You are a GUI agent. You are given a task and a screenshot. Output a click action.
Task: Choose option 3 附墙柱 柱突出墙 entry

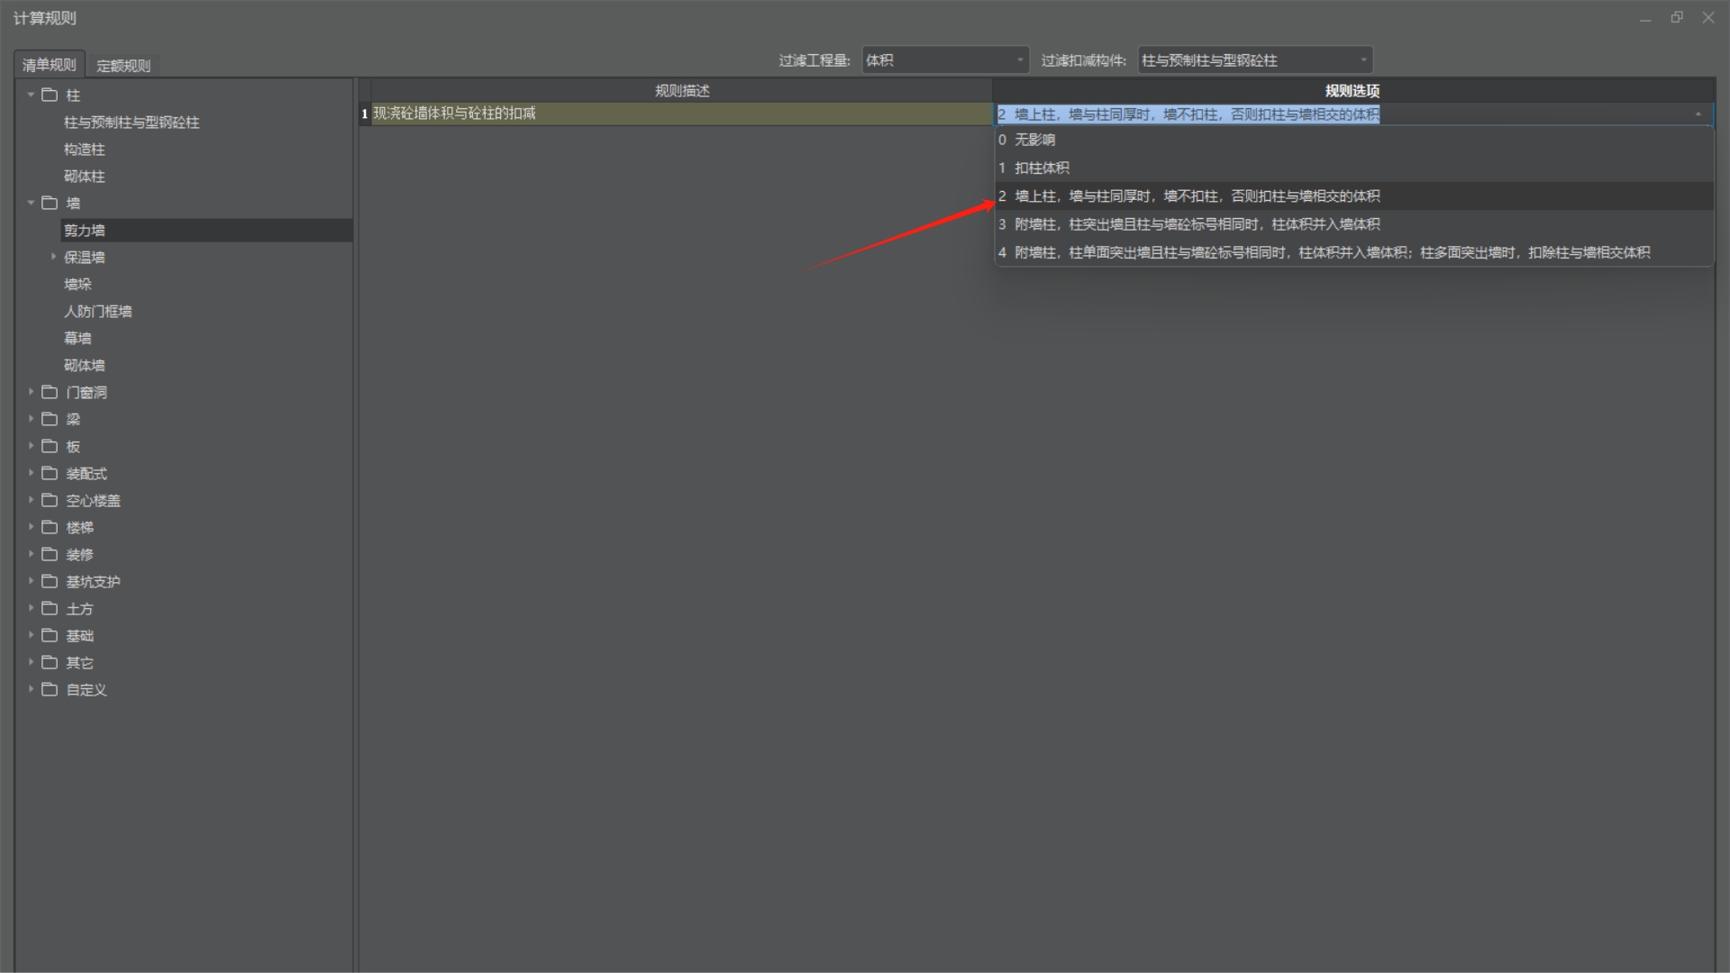[x=1353, y=224]
